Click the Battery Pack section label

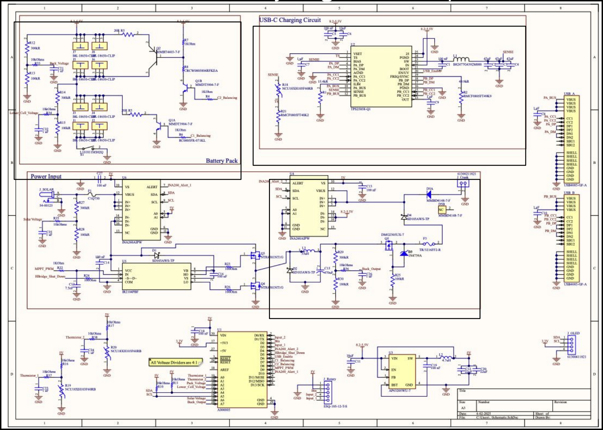[221, 161]
